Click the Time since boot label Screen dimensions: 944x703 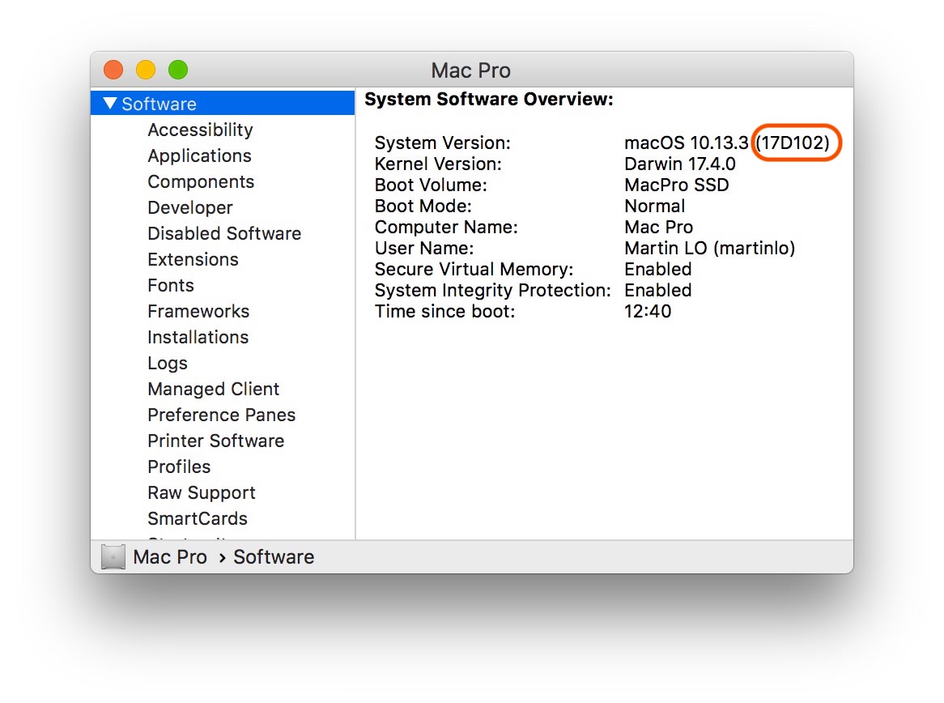[445, 312]
